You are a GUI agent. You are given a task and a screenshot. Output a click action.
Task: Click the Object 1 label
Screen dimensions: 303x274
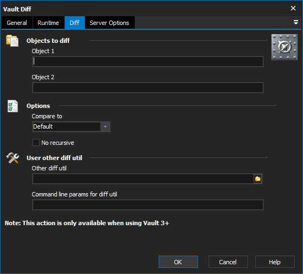click(x=43, y=51)
